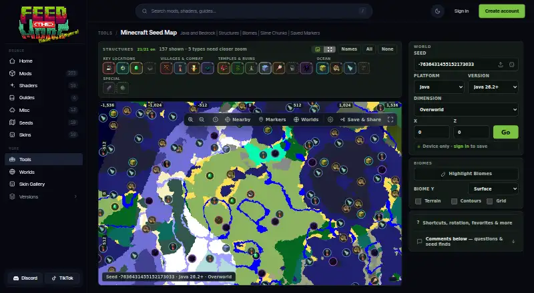Image resolution: width=534 pixels, height=293 pixels.
Task: Toggle the green emerald icon under Key Locations
Action: [136, 69]
